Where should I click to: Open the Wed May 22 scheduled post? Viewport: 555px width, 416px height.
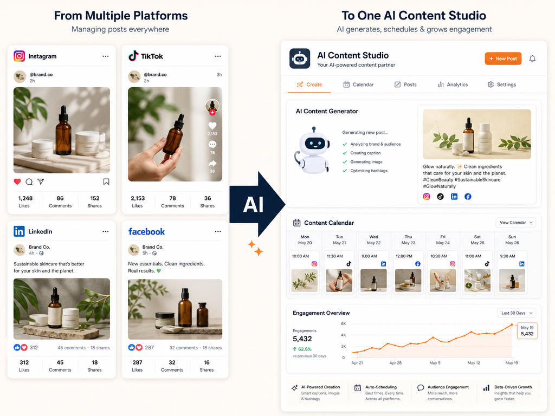coord(373,272)
